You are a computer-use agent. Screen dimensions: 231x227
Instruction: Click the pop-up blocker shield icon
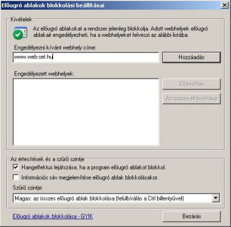click(20, 33)
